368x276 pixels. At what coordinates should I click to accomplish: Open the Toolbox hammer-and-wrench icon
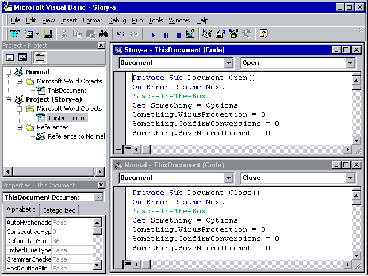click(x=247, y=34)
